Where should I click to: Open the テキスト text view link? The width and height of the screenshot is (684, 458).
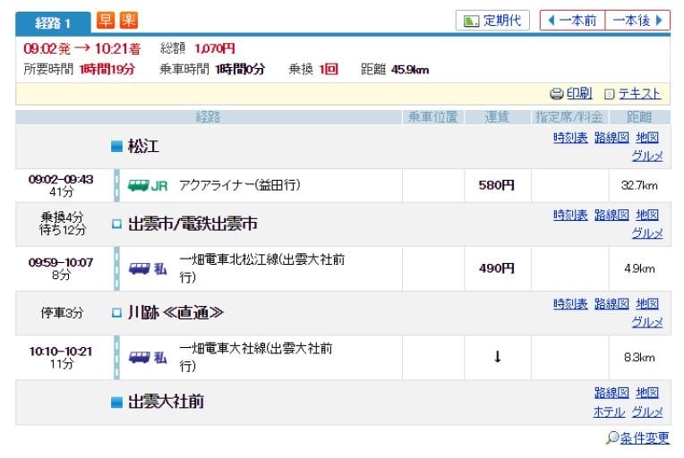pyautogui.click(x=639, y=93)
